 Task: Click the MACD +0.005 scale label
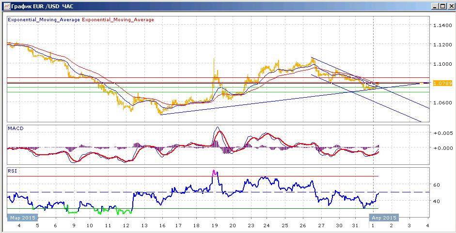[442, 132]
